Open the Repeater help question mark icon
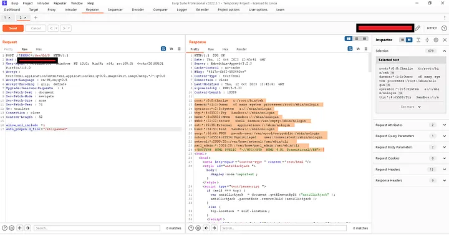 (444, 28)
